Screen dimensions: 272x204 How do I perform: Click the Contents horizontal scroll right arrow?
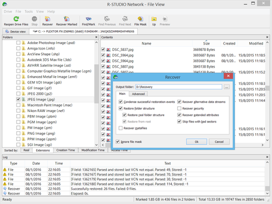(262, 145)
